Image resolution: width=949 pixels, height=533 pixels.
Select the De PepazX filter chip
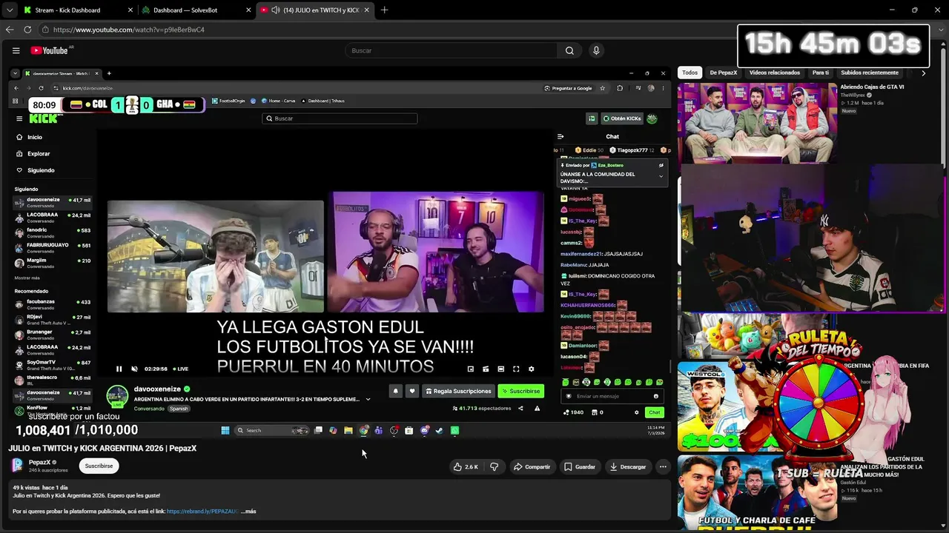[724, 73]
